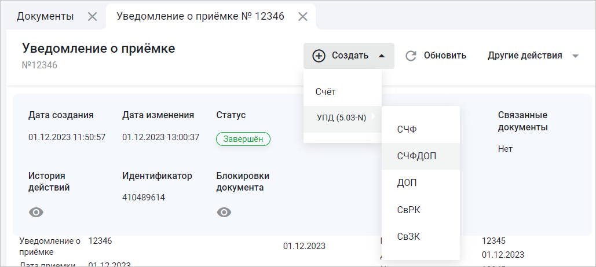Click the identifier value 410489614
596x267 pixels.
tap(144, 197)
